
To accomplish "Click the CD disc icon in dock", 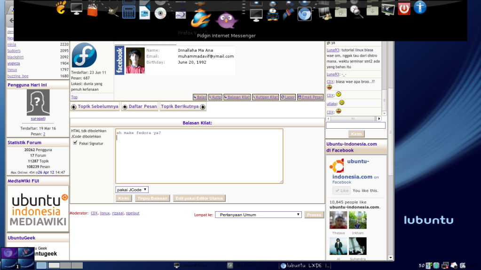I will point(160,13).
